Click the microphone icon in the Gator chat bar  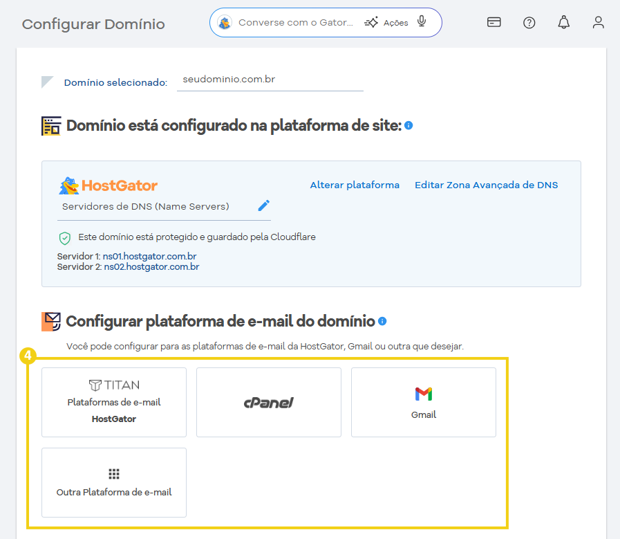click(x=422, y=21)
